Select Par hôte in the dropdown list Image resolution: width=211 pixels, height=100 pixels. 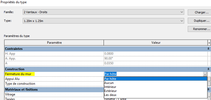[x=156, y=79]
